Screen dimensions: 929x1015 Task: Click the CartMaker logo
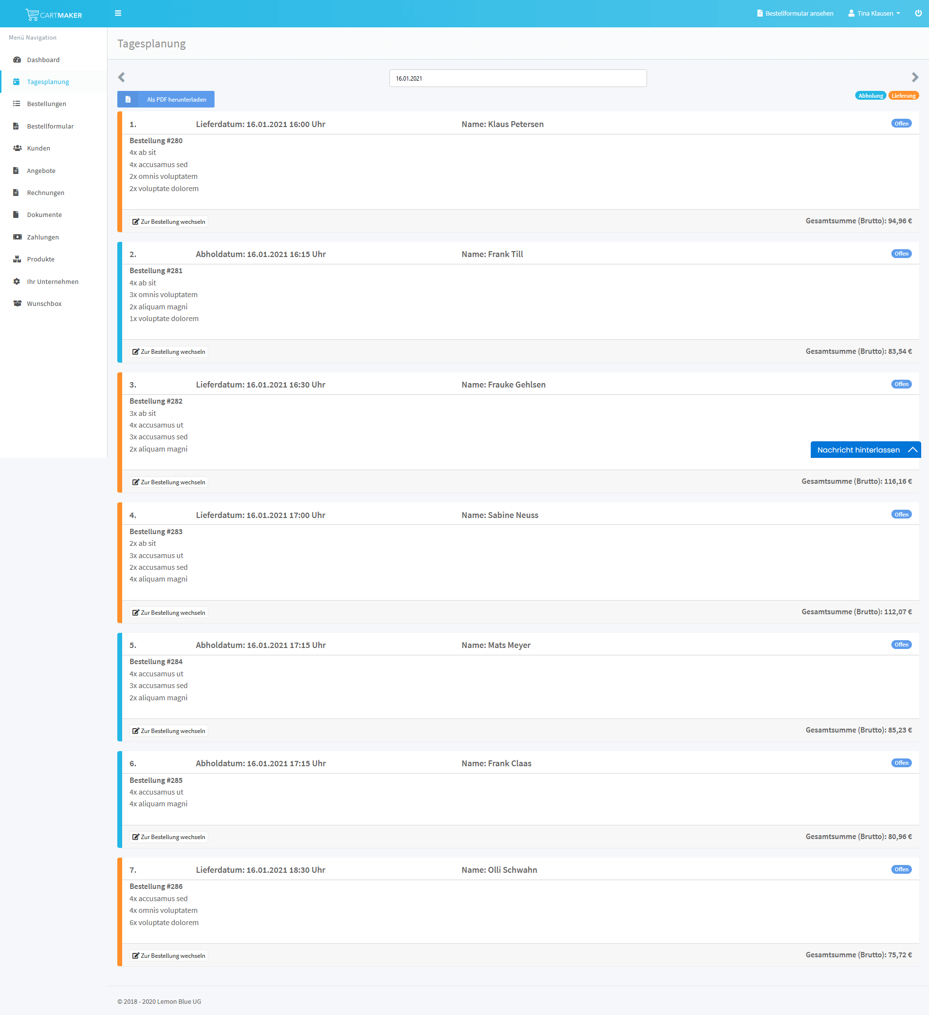(x=54, y=15)
